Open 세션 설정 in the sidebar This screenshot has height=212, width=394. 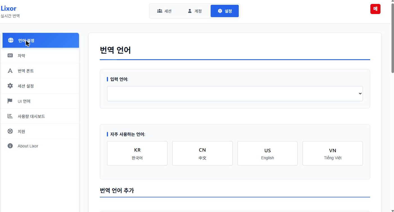[40, 86]
